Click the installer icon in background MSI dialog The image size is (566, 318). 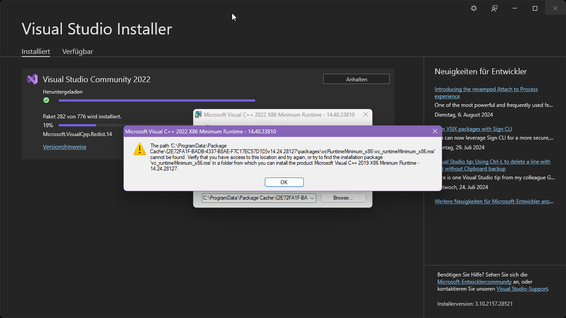(199, 114)
